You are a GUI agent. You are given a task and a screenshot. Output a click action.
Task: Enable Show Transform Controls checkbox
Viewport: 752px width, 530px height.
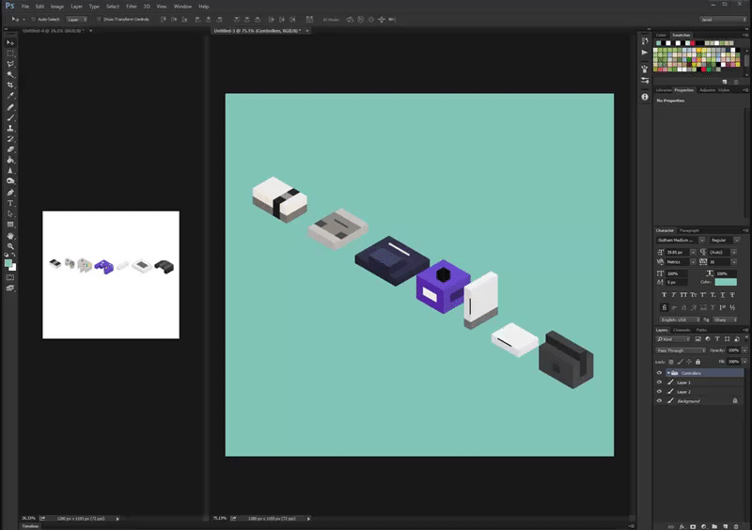[99, 19]
